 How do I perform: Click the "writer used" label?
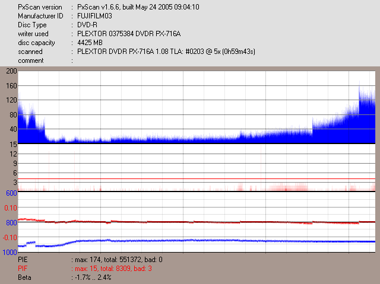pyautogui.click(x=33, y=34)
